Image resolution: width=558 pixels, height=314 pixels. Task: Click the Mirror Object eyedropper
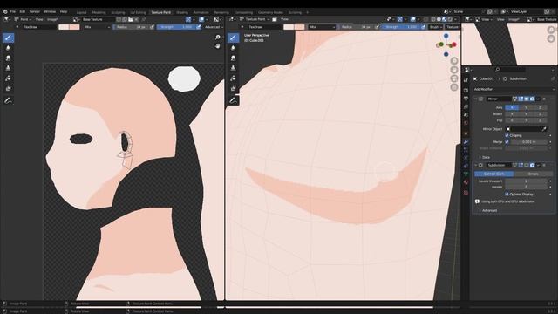coord(544,129)
